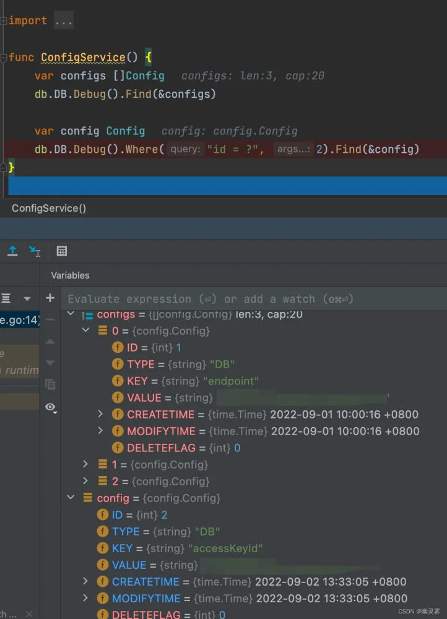Click the Step Out upload arrow icon
Viewport: 447px width, 619px height.
click(12, 251)
